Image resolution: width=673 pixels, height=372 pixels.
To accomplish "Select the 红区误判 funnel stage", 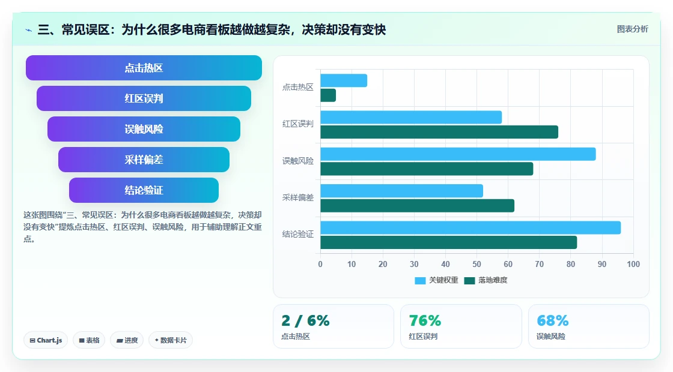I will point(144,98).
